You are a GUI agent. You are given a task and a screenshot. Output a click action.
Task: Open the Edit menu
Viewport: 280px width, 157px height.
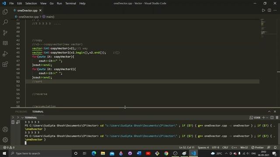19,3
